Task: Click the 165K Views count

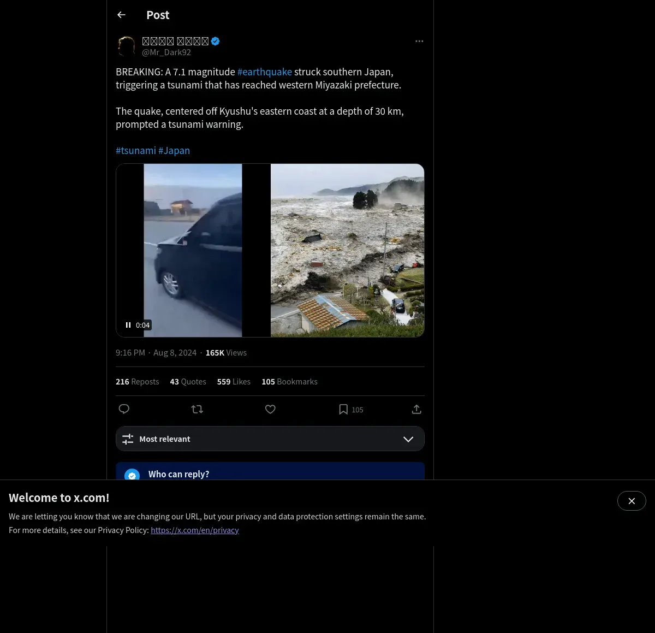Action: tap(226, 353)
